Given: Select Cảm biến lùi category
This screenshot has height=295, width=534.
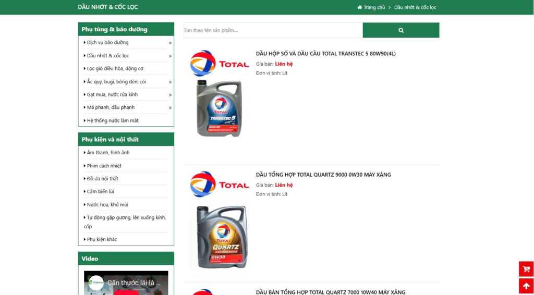Looking at the screenshot, I should pyautogui.click(x=101, y=191).
